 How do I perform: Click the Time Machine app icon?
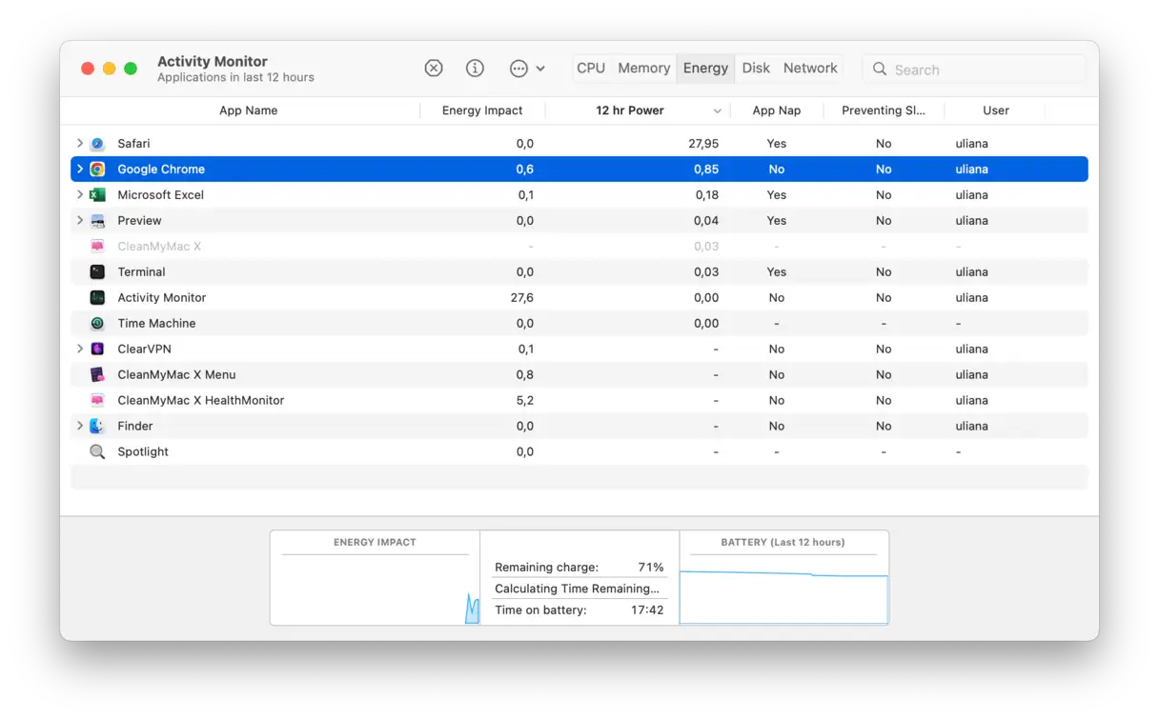(x=97, y=324)
